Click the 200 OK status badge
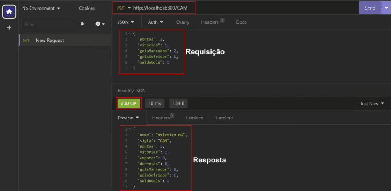 [129, 103]
